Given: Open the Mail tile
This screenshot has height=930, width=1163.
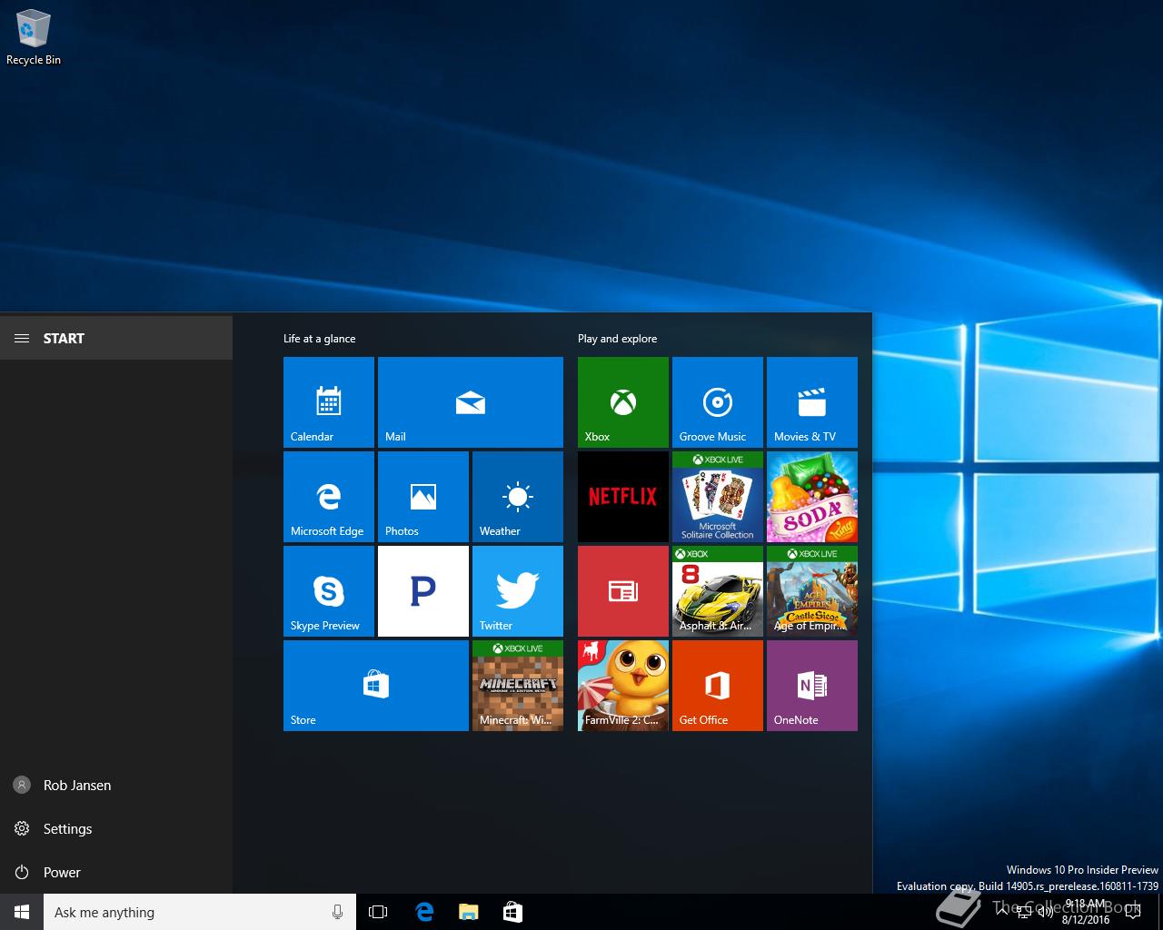Looking at the screenshot, I should tap(471, 401).
